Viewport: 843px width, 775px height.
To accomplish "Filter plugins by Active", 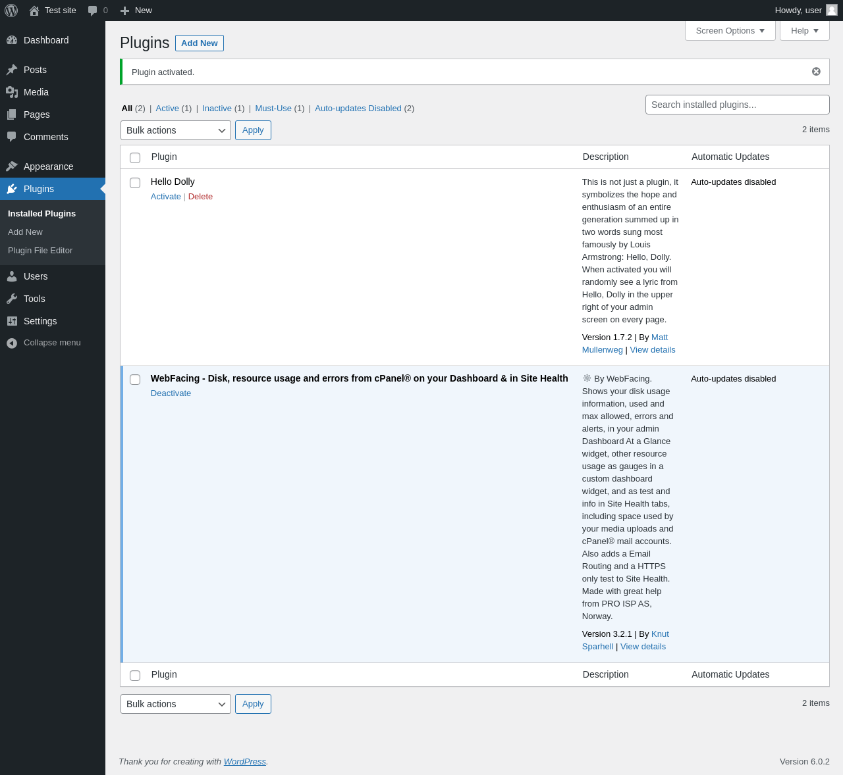I will click(167, 109).
